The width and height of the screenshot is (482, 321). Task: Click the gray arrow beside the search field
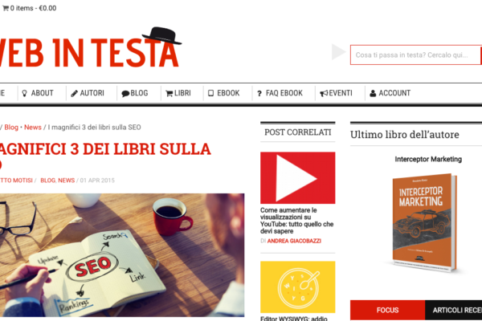[339, 52]
